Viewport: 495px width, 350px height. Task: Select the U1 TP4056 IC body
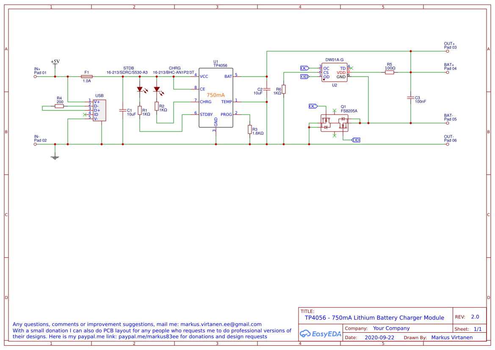pyautogui.click(x=216, y=98)
